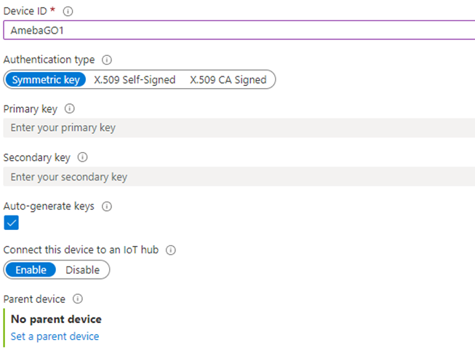Image resolution: width=475 pixels, height=361 pixels.
Task: Click the Device ID info icon
Action: point(68,12)
